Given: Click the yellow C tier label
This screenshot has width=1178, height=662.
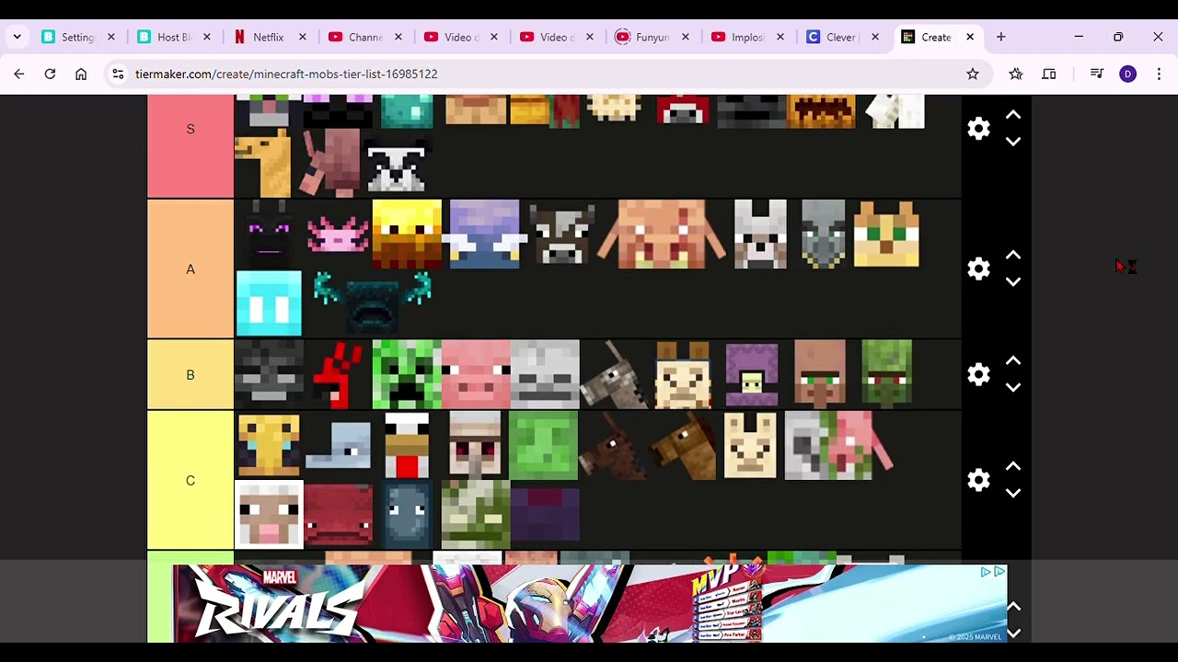Looking at the screenshot, I should click(191, 480).
